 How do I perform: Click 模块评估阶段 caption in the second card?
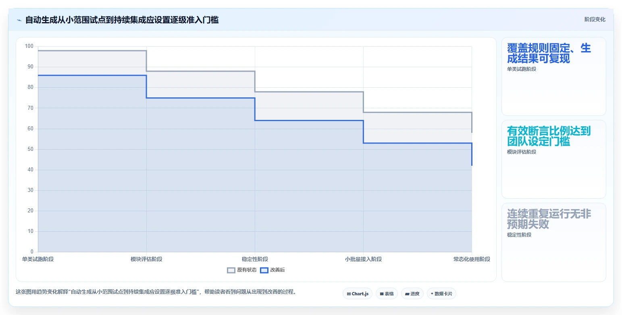click(x=522, y=152)
